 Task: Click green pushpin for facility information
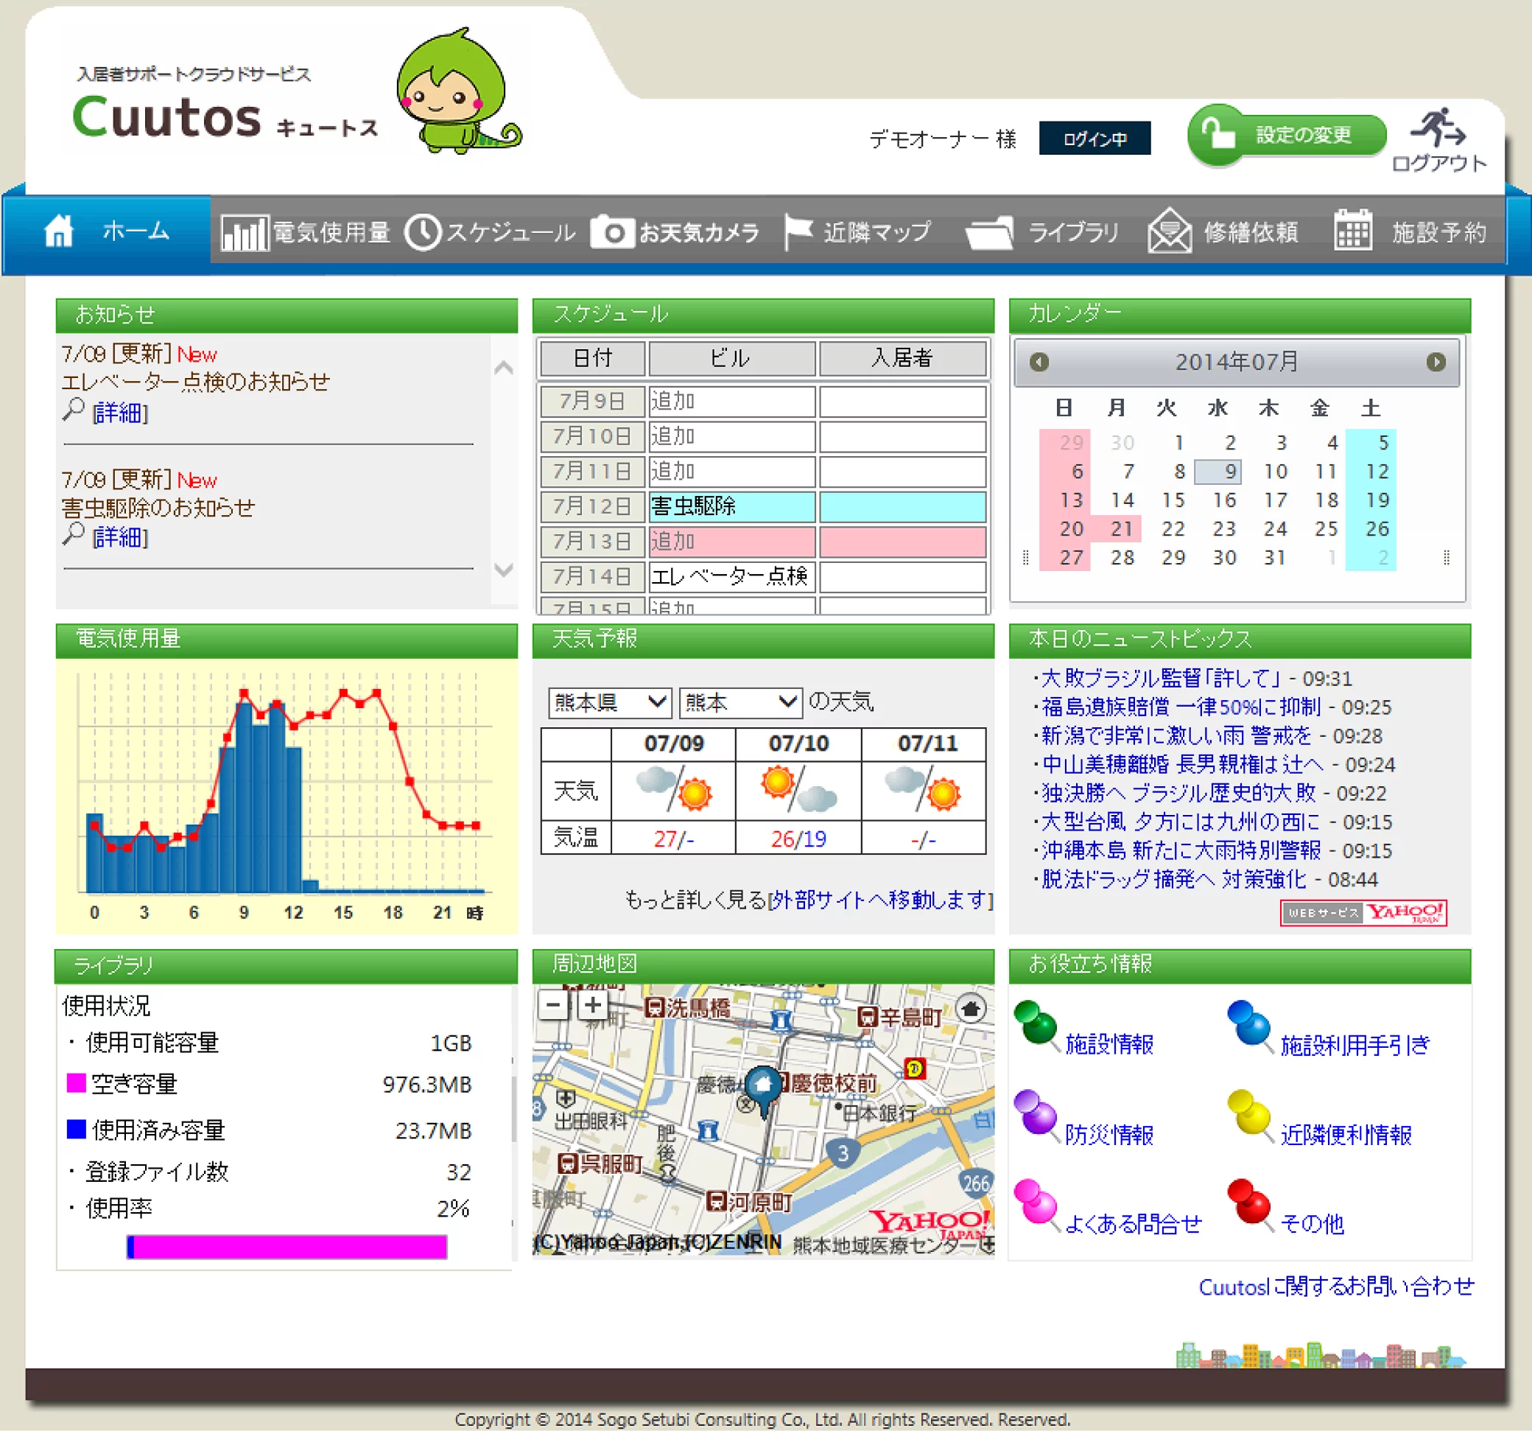click(1036, 1025)
